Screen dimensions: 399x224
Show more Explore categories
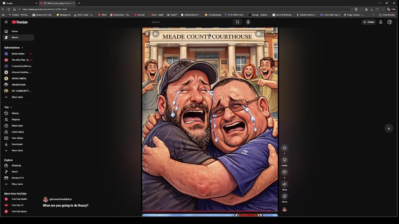18,184
